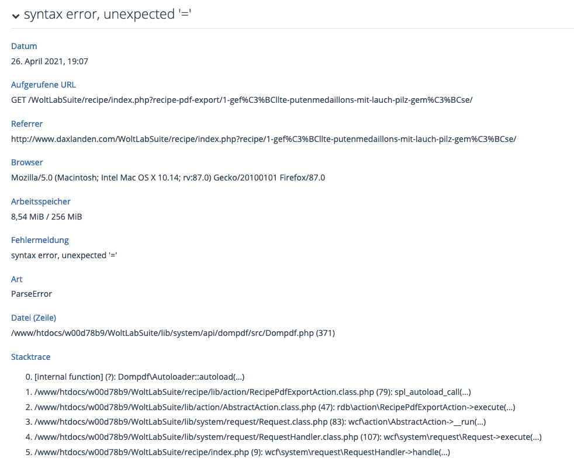Screen dimensions: 574x465
Task: Click the Aufgerufene URL label
Action: 43,85
